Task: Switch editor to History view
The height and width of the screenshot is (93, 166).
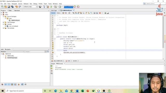Action: (59, 13)
